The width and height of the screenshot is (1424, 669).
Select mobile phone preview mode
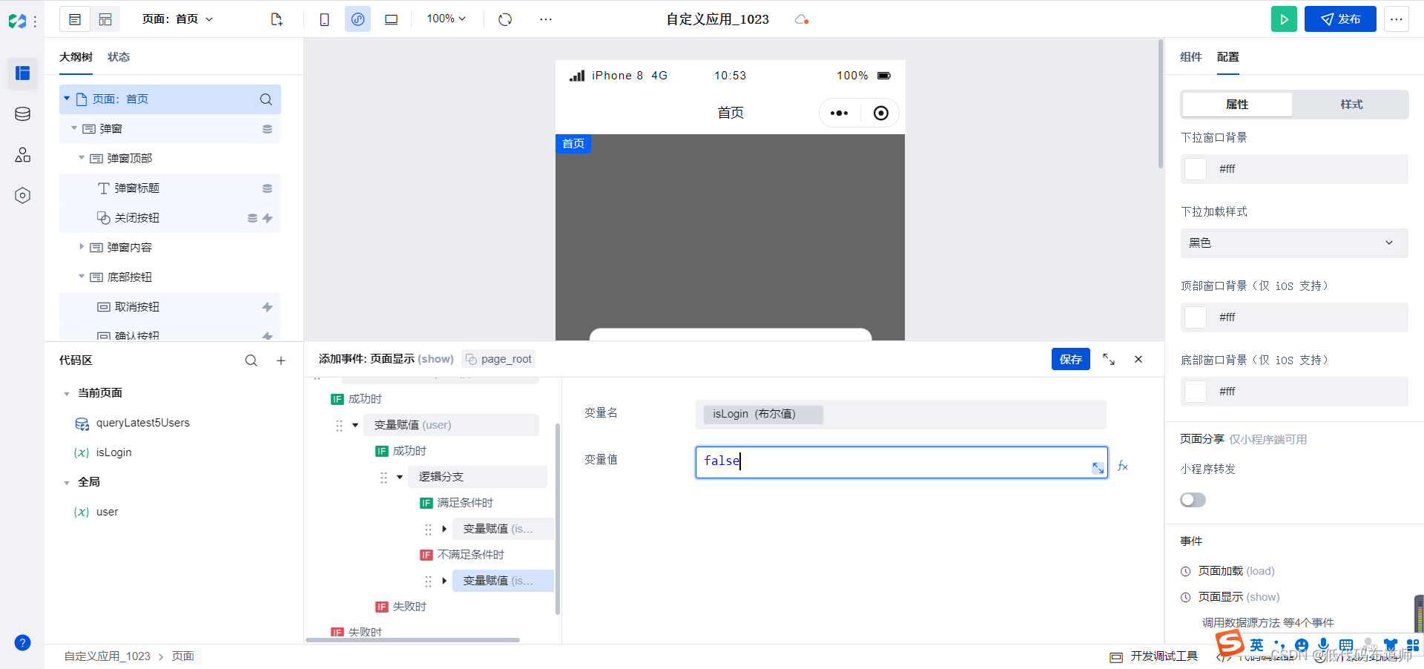pos(324,19)
